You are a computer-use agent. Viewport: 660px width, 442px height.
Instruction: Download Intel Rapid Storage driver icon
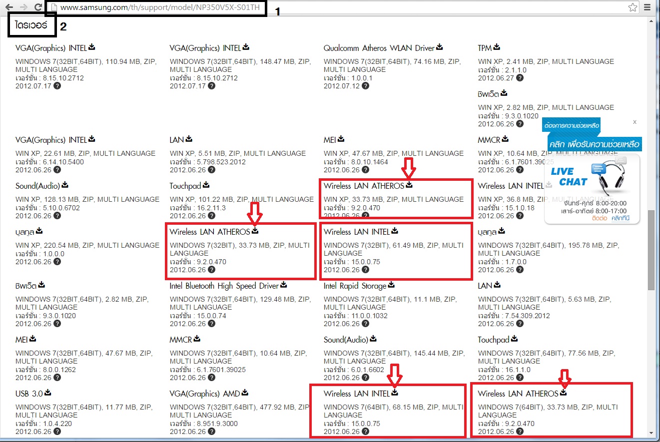tap(392, 285)
